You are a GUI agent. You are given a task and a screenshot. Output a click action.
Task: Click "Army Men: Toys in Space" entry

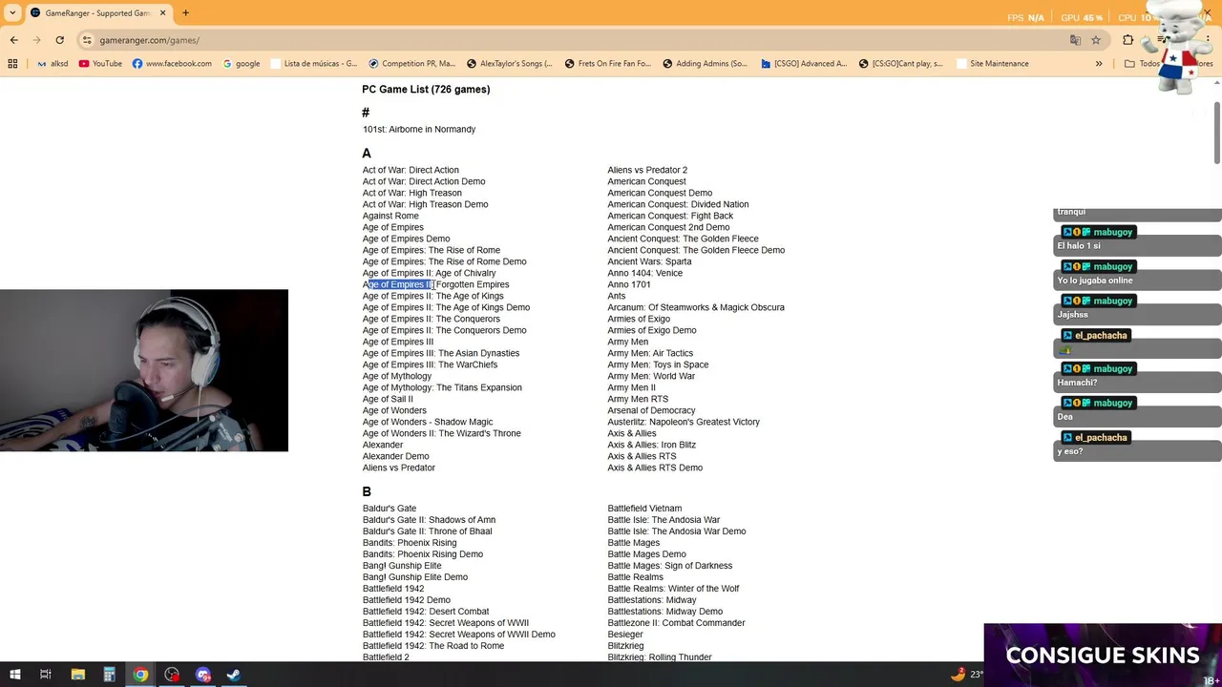[658, 364]
